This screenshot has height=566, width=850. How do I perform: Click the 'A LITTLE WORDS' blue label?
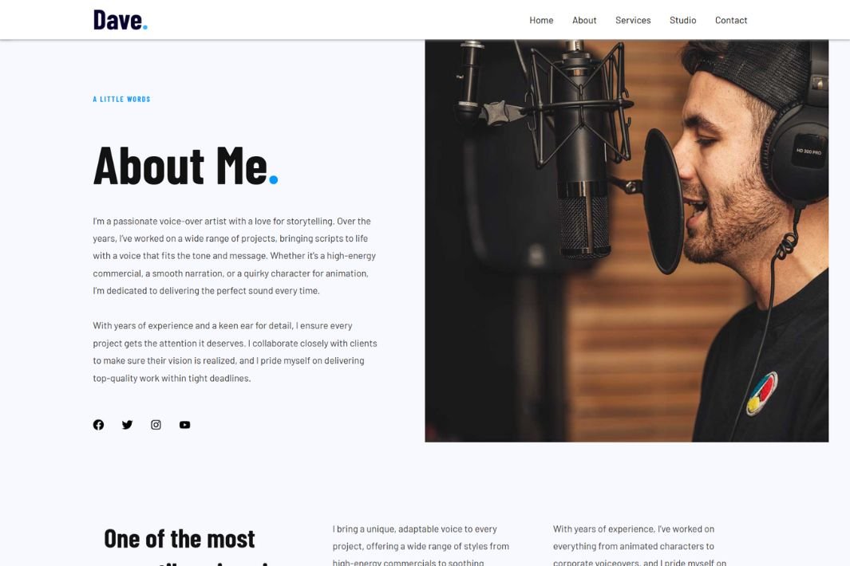point(121,99)
